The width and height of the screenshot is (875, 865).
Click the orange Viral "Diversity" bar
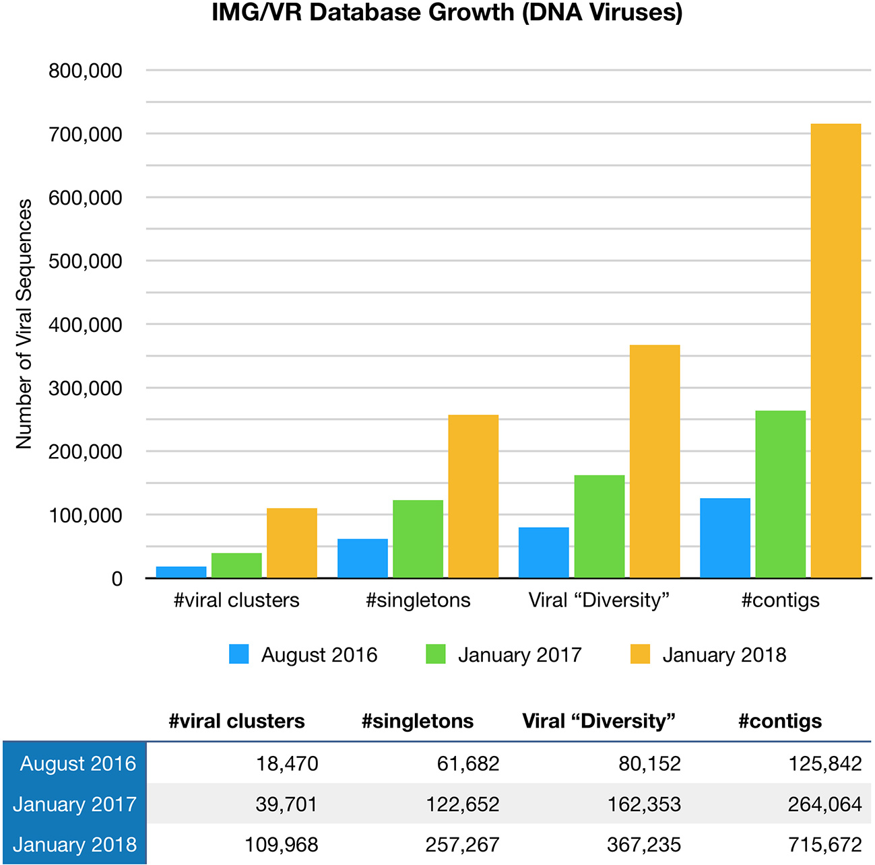click(x=654, y=461)
